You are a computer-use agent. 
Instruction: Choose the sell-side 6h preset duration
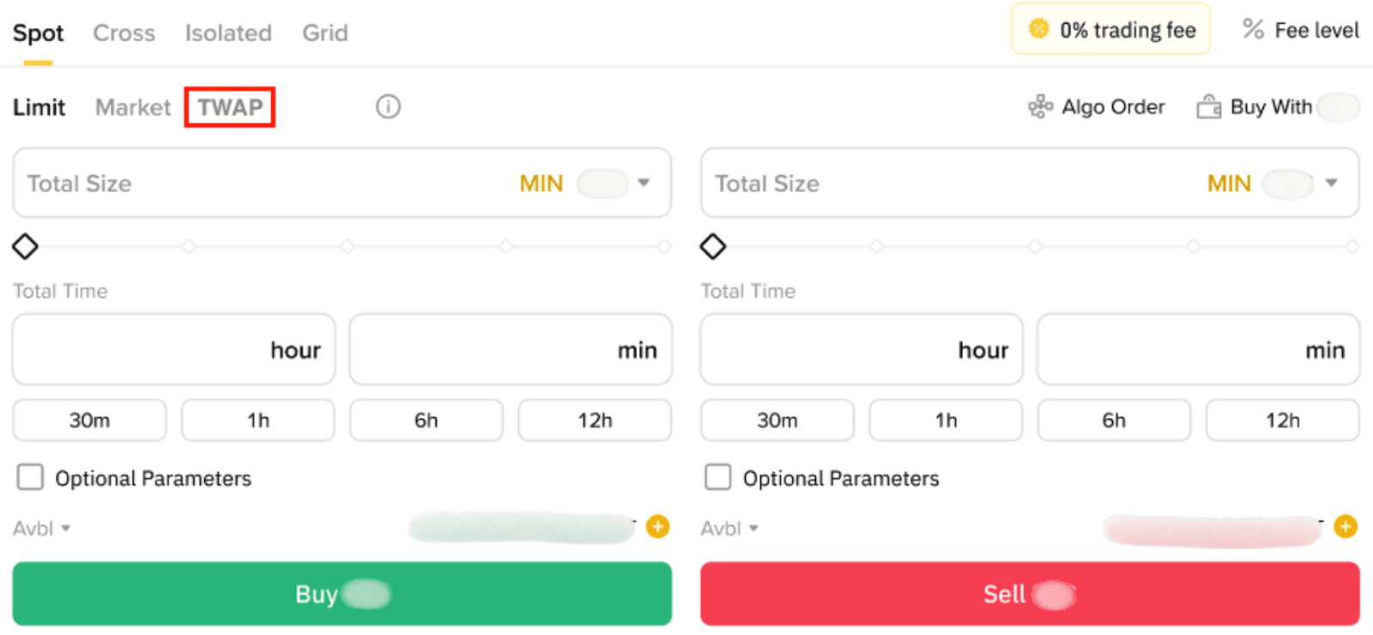(1114, 420)
